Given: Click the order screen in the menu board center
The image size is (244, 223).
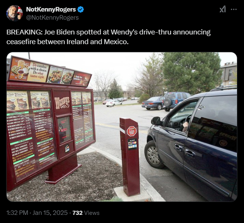Looking at the screenshot, I should (64, 129).
